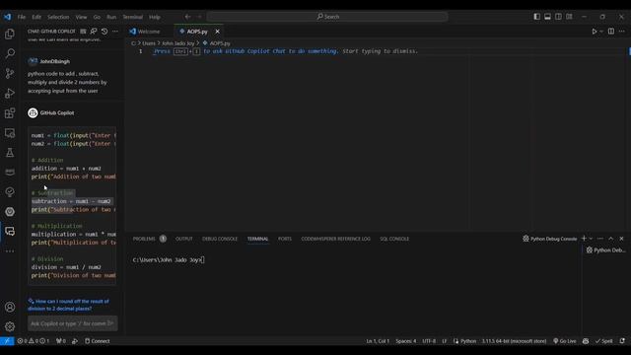The width and height of the screenshot is (631, 355).
Task: Open the GitHub Copilot chat view icon
Action: 10,231
